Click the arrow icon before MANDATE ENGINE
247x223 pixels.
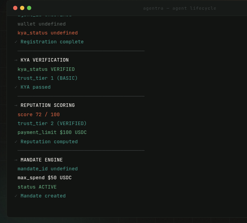point(16,160)
